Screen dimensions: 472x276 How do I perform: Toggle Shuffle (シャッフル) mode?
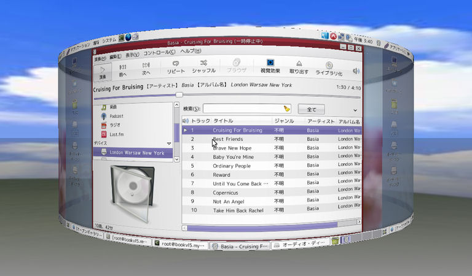(x=204, y=66)
